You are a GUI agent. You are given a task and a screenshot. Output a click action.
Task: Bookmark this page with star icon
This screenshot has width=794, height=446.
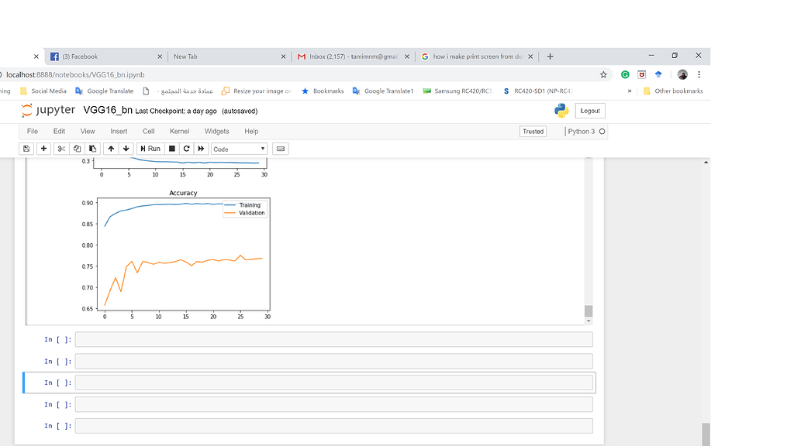pos(603,75)
